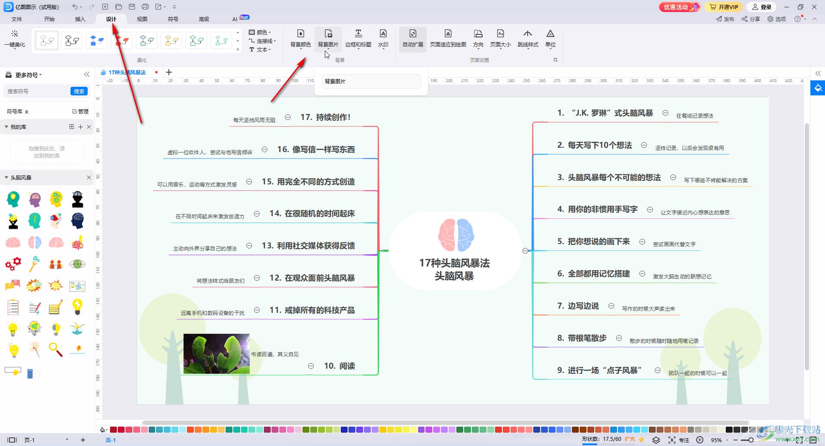Open the 文本 text style dropdown
The width and height of the screenshot is (825, 446).
click(260, 49)
